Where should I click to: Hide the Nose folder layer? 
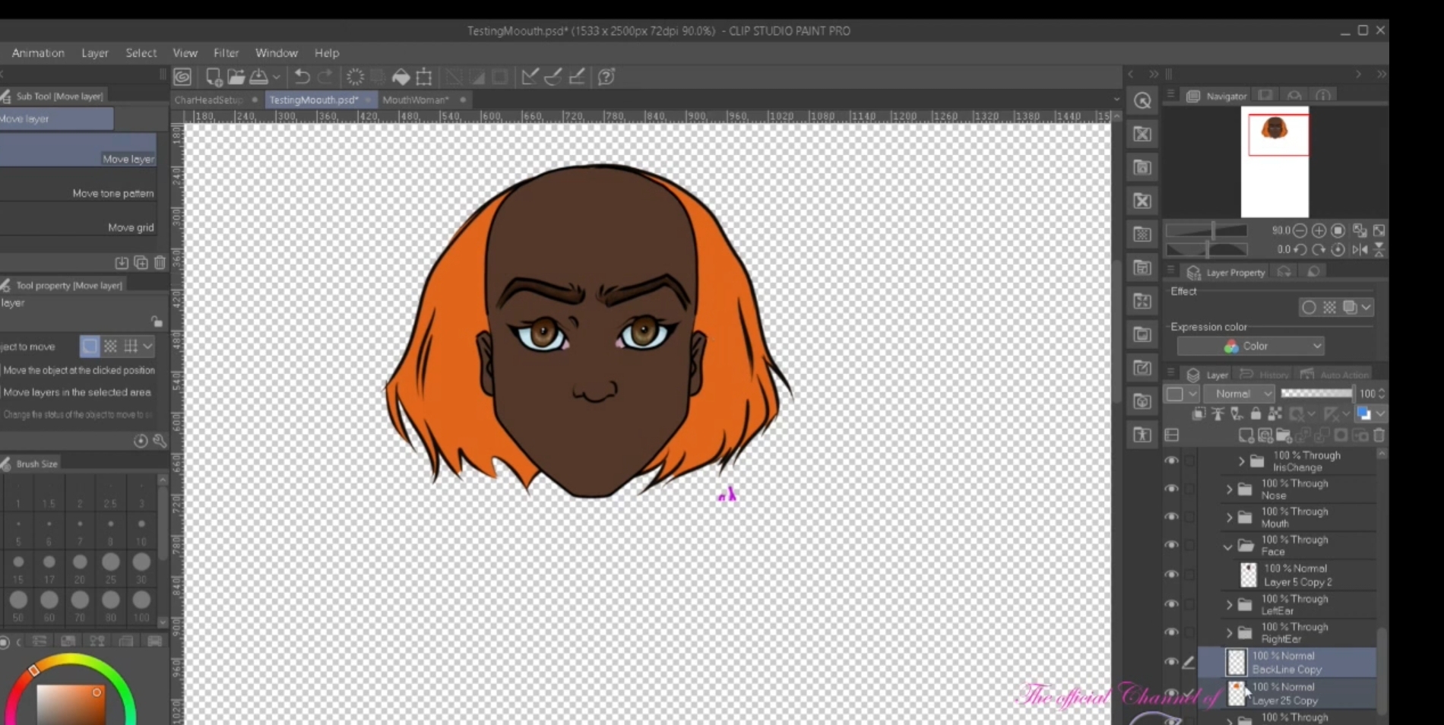(x=1171, y=489)
